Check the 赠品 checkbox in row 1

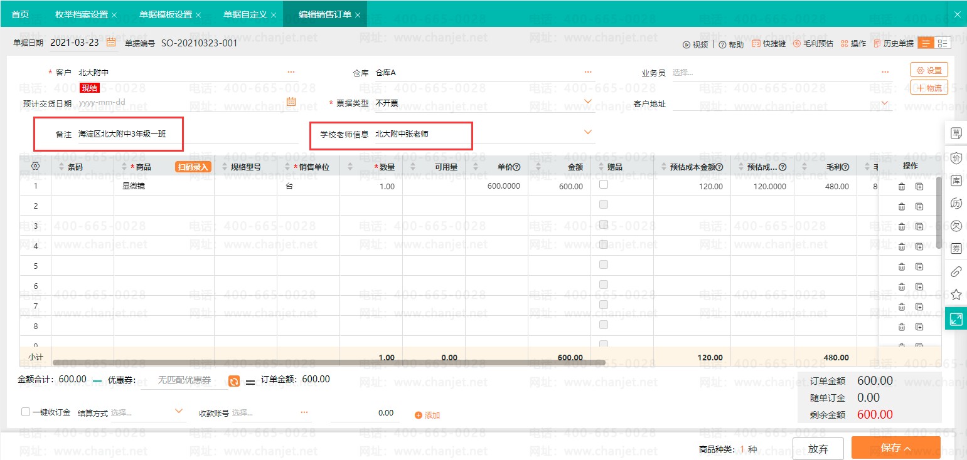604,185
